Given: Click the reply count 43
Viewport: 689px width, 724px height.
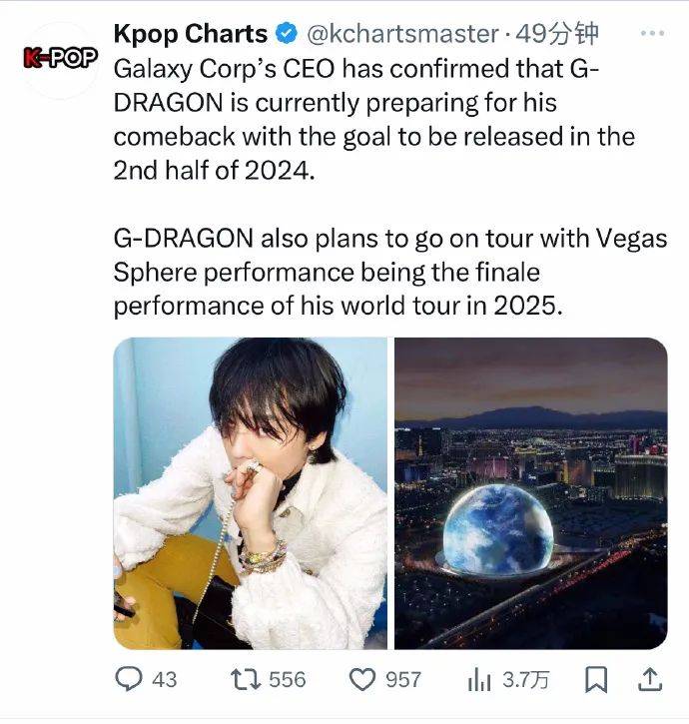Looking at the screenshot, I should [x=165, y=680].
